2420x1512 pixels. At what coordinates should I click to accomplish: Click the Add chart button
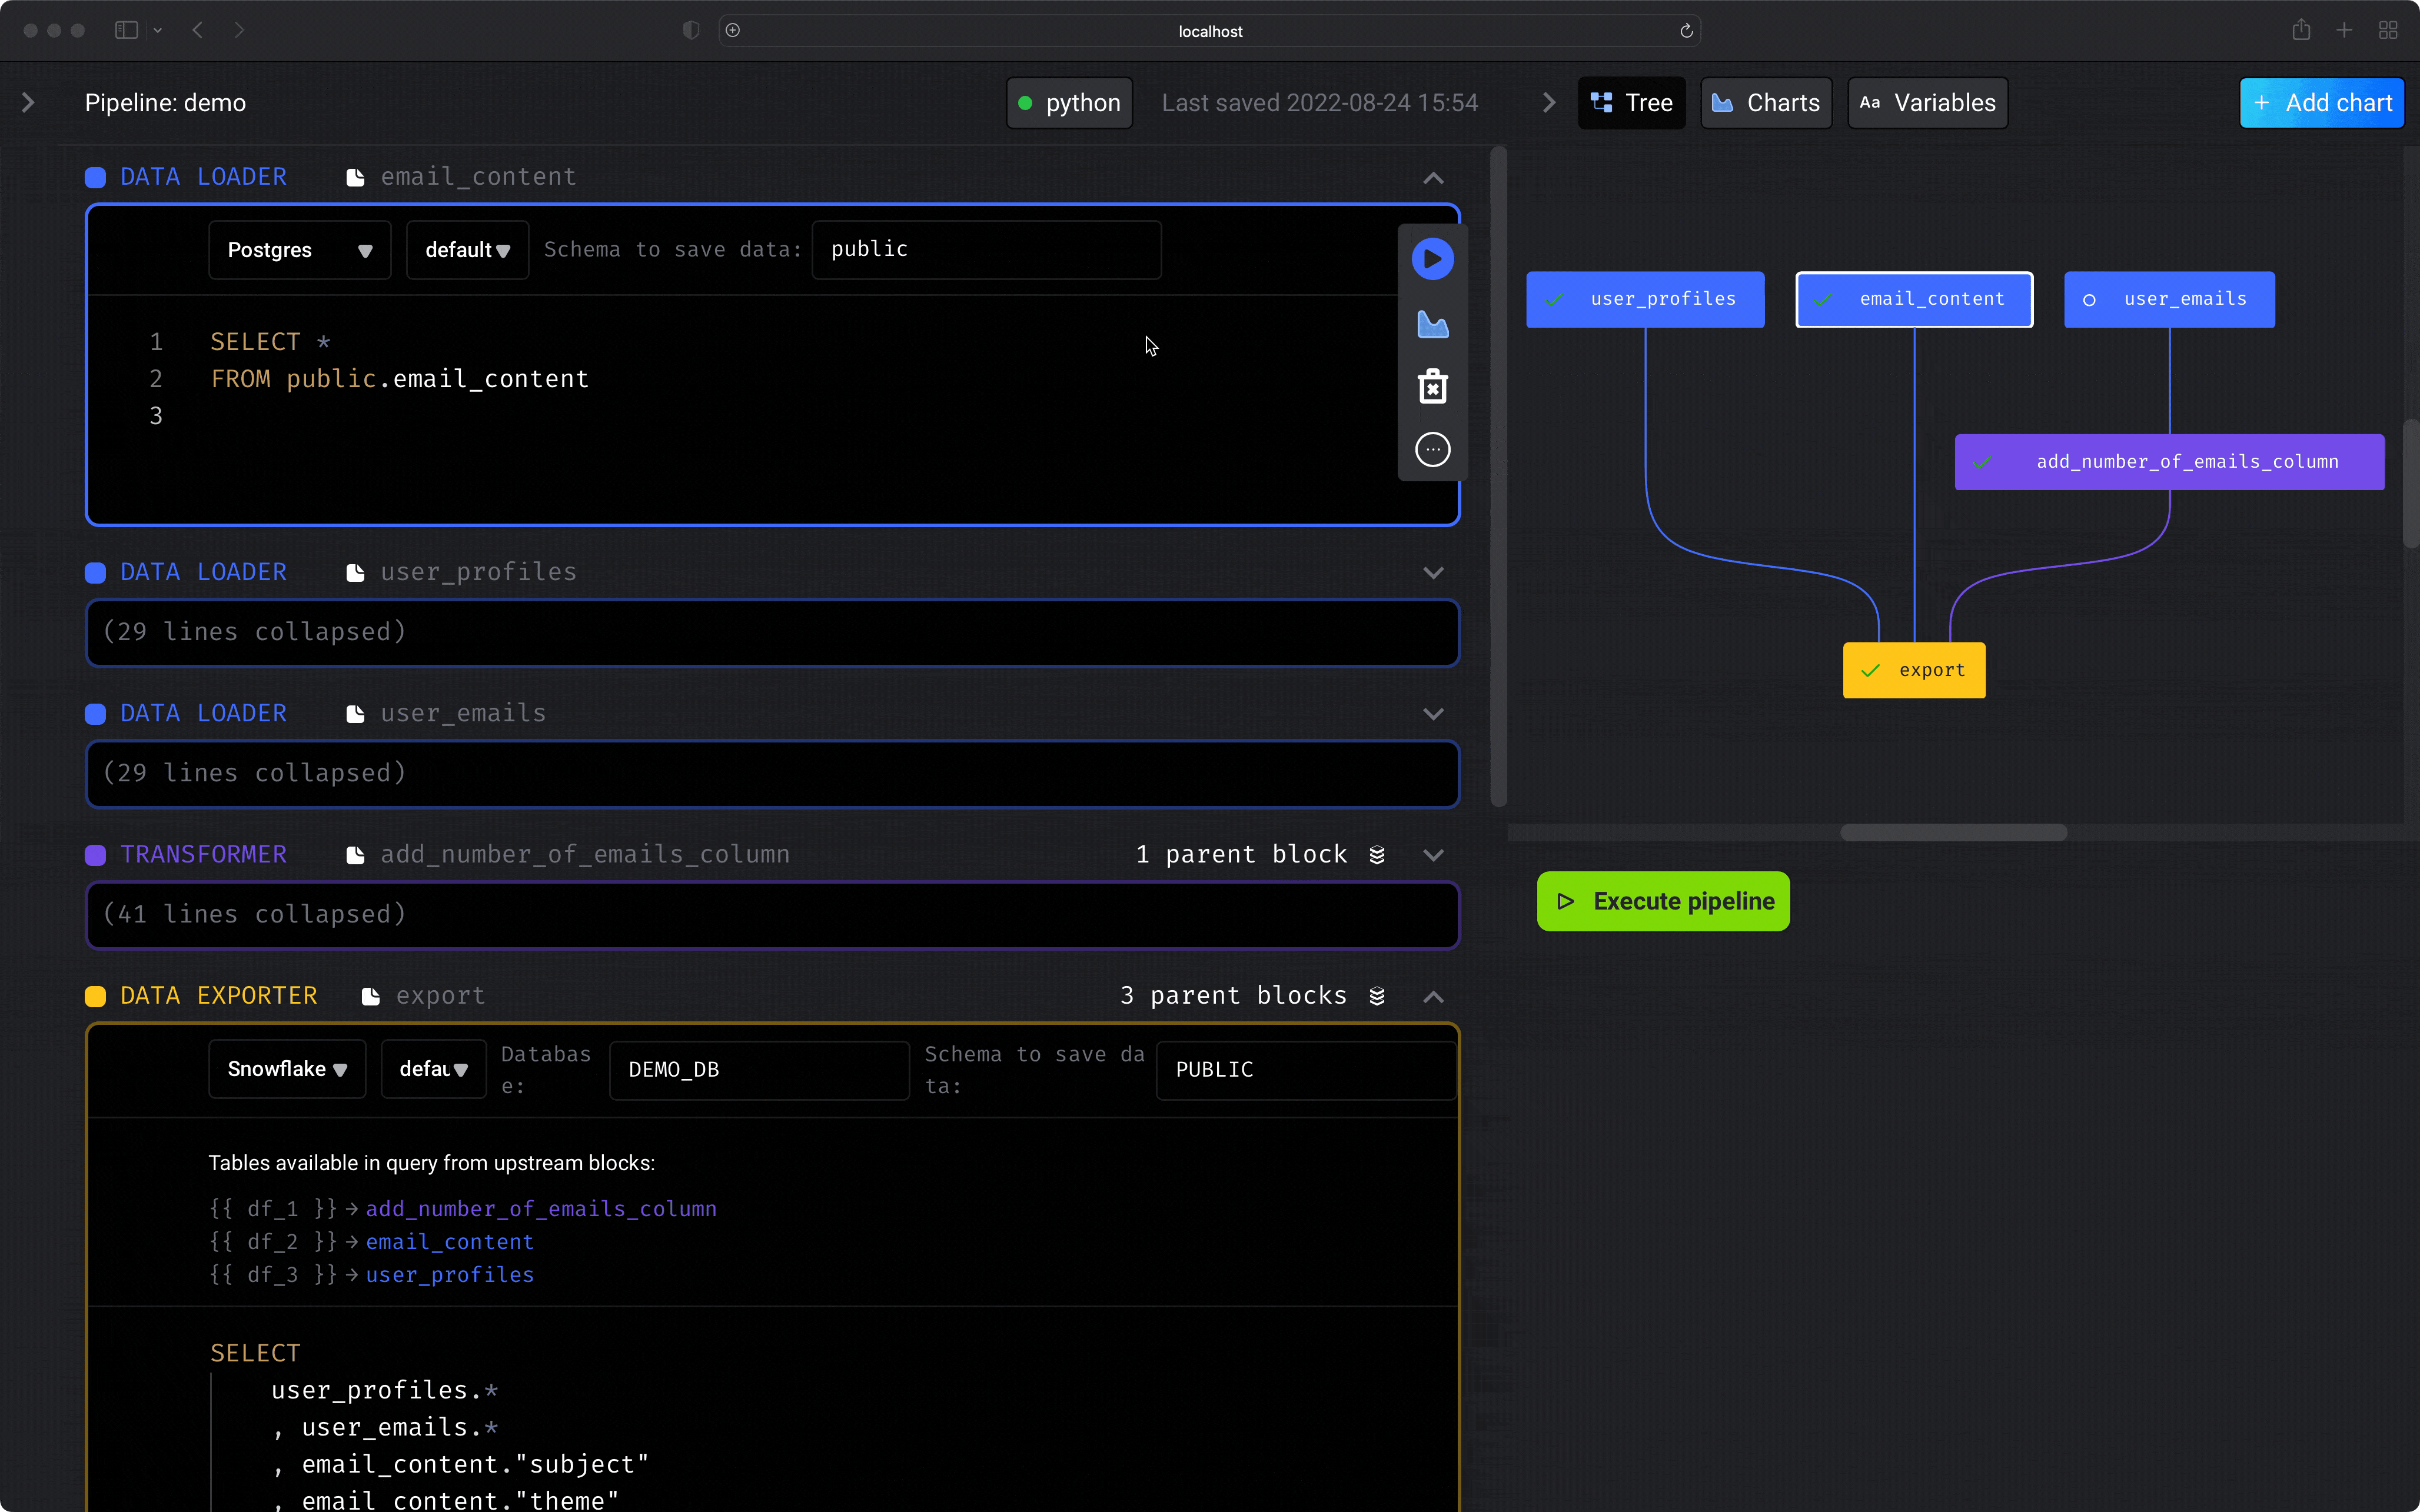coord(2321,103)
